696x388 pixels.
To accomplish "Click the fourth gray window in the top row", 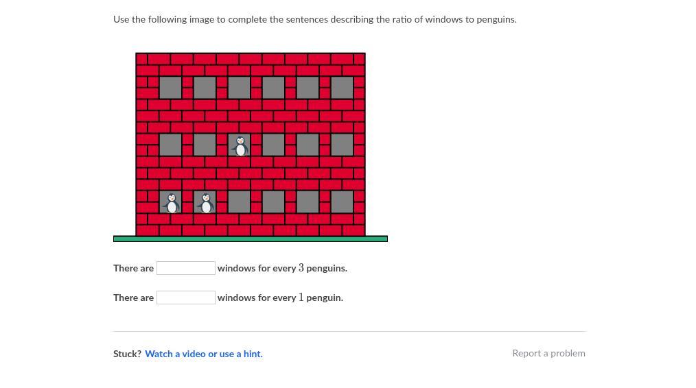I will (273, 87).
